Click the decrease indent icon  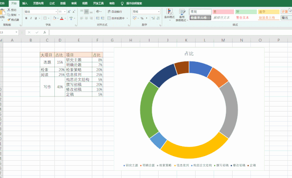click(98, 18)
